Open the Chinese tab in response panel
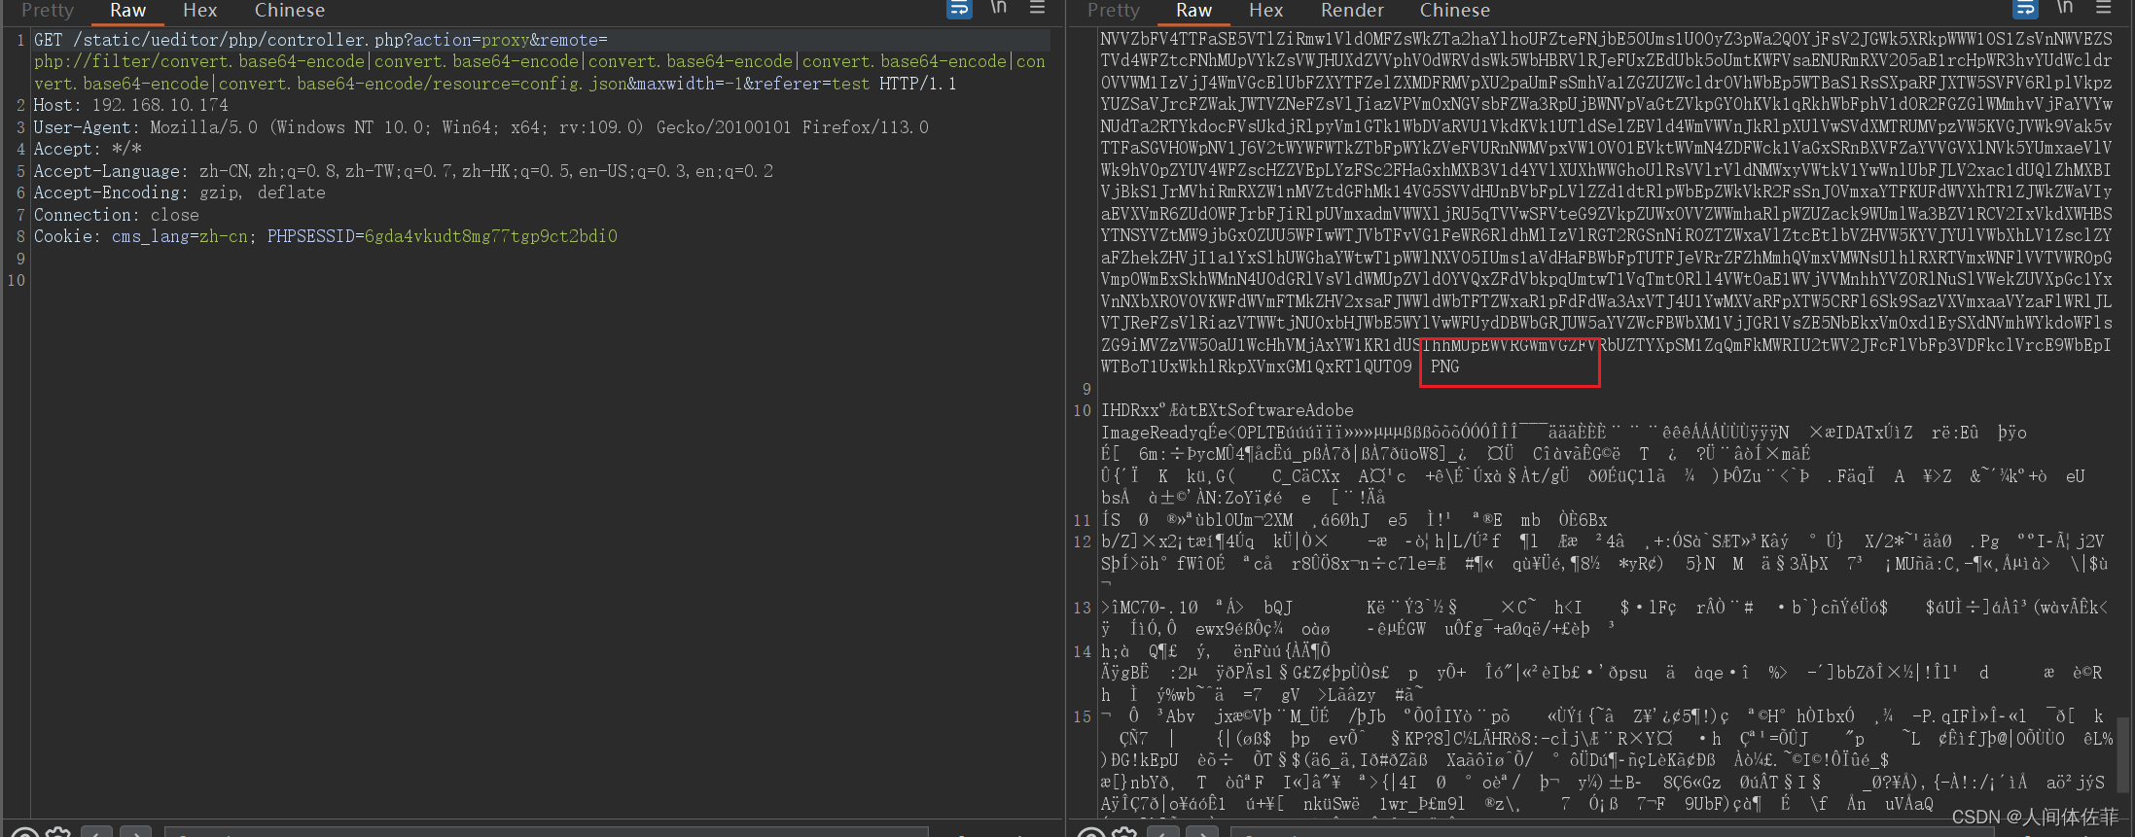The width and height of the screenshot is (2135, 837). click(1455, 11)
